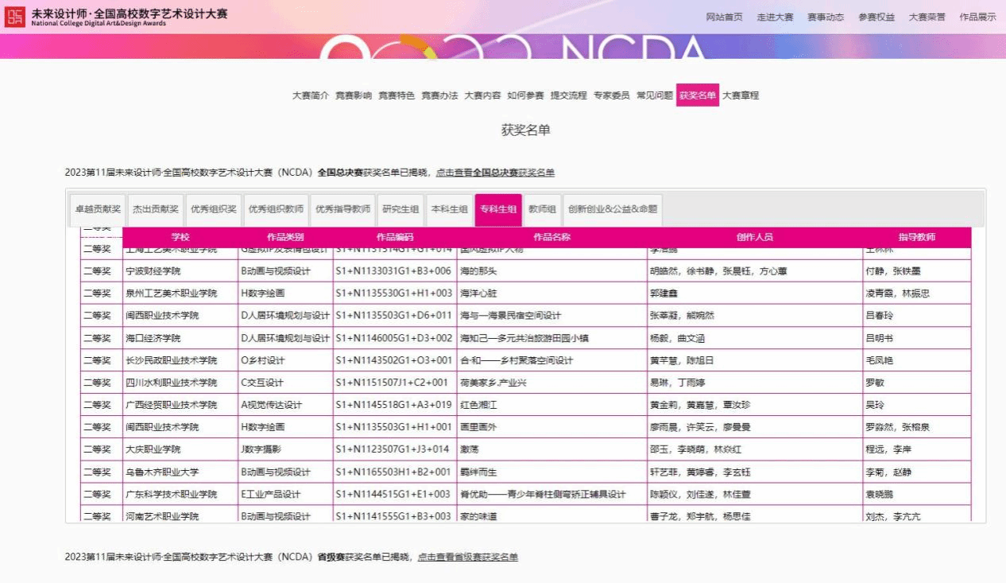Select 作品展示 in the top menu
Screen dimensions: 1006x583
click(x=977, y=17)
